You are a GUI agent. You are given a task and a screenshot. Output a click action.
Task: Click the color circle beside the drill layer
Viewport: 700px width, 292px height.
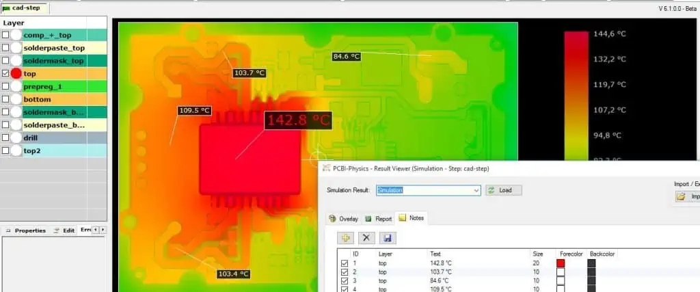(16, 137)
